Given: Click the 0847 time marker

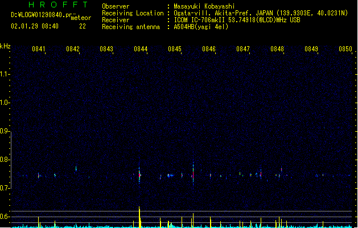Looking at the screenshot, I should coord(243,49).
